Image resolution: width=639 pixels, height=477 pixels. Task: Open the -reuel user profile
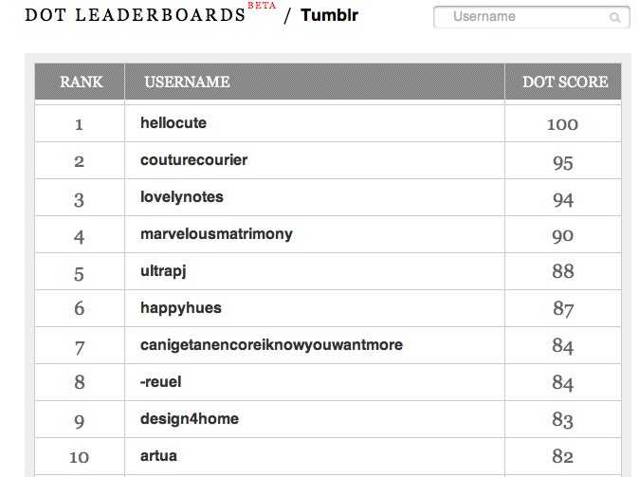(x=160, y=382)
